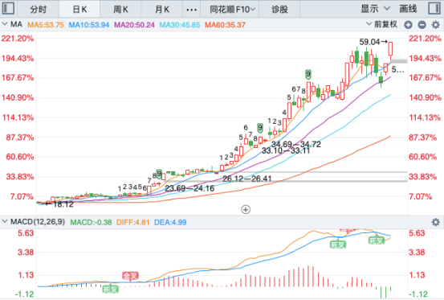Collapse the MA indicator chevron

5,24
